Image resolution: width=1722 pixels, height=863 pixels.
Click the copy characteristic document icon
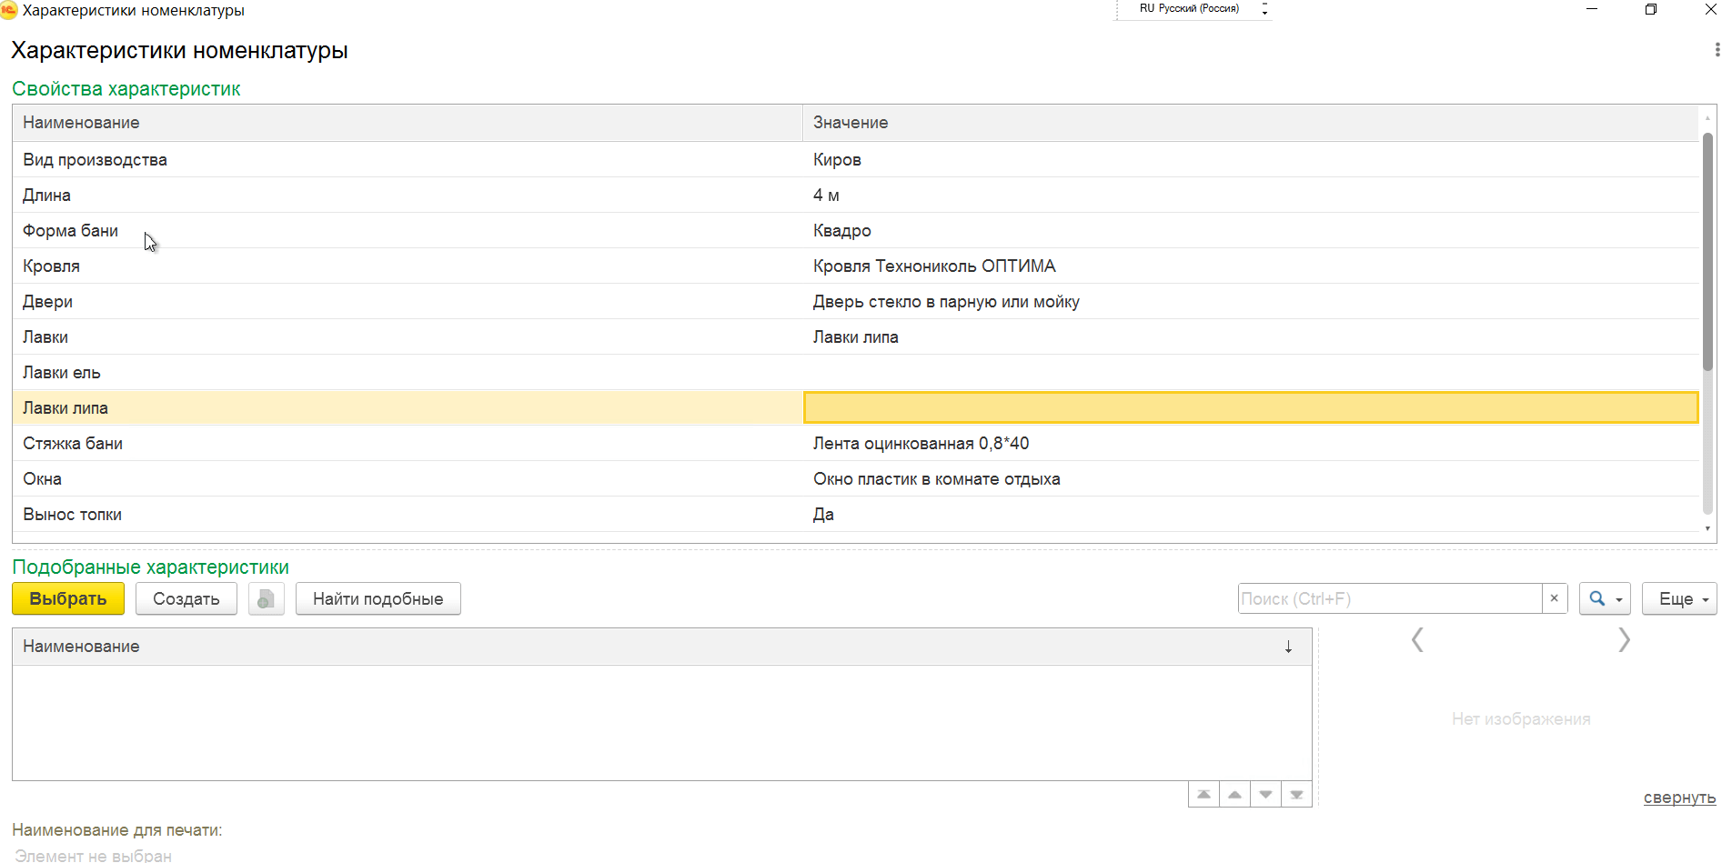(x=266, y=599)
